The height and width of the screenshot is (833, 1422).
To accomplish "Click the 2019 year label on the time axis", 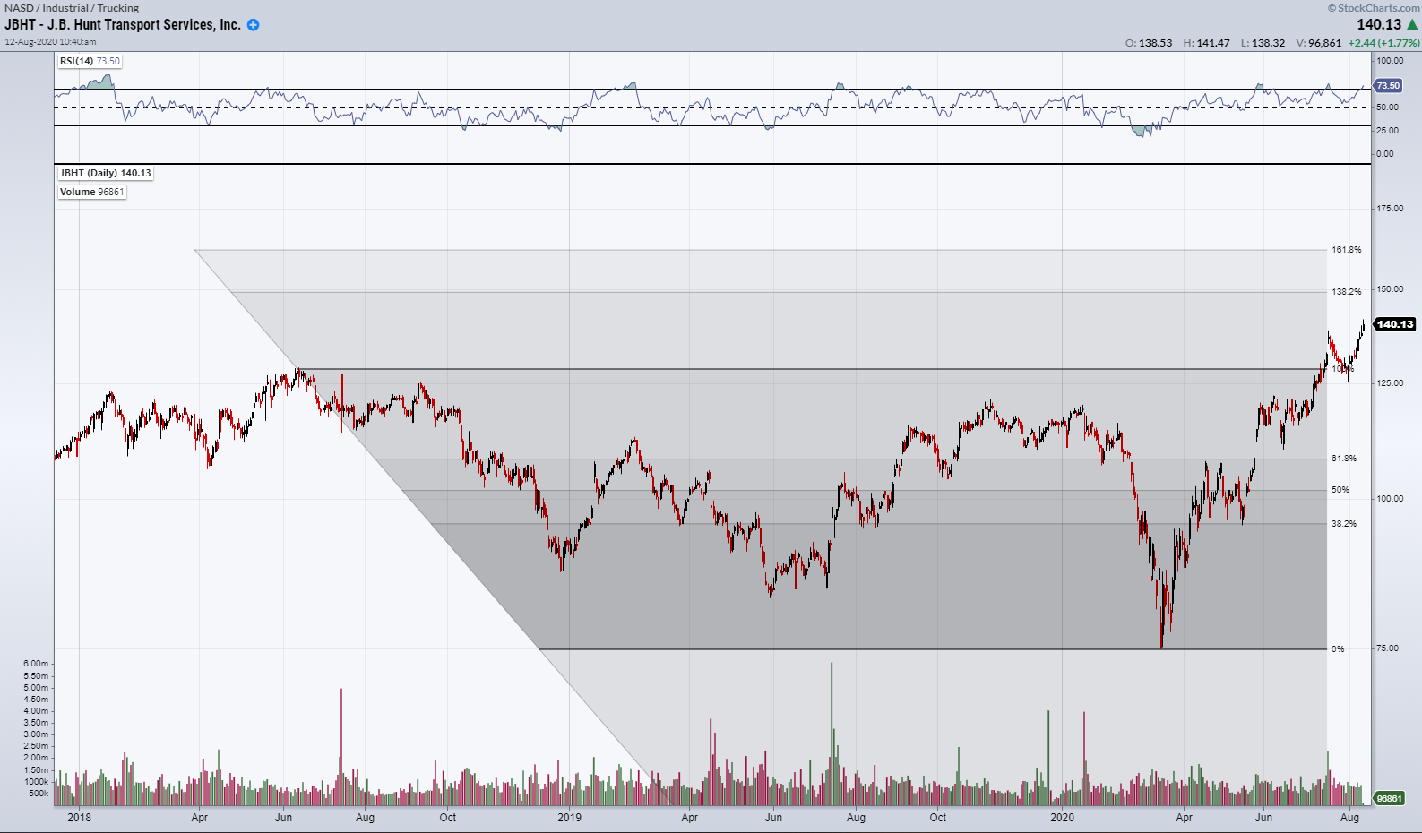I will point(569,818).
